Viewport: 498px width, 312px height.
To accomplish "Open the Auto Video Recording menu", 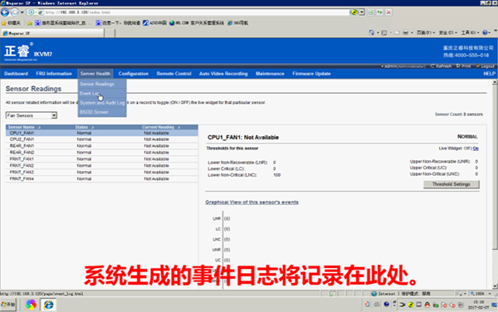I will click(223, 74).
